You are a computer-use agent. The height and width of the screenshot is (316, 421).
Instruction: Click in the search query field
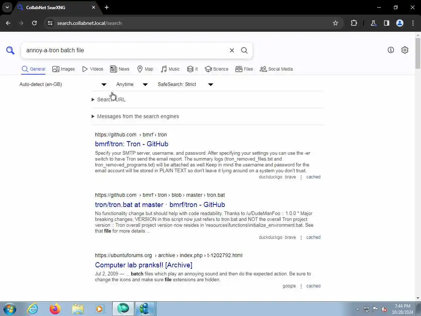tap(125, 50)
